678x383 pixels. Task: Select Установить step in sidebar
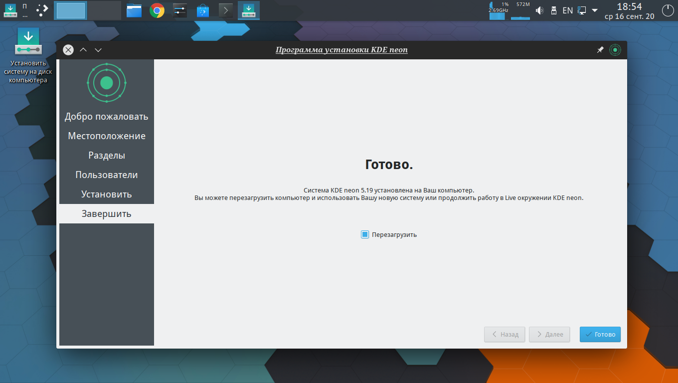107,194
